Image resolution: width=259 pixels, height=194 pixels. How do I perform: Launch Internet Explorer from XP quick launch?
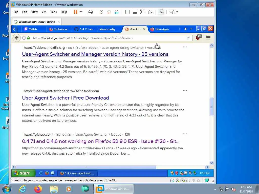(x=41, y=173)
